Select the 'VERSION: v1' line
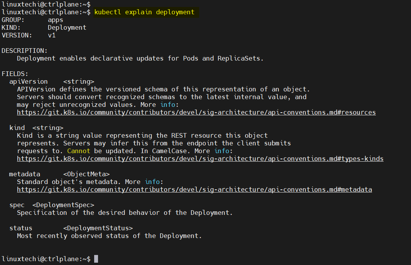This screenshot has height=265, width=411. tap(29, 35)
